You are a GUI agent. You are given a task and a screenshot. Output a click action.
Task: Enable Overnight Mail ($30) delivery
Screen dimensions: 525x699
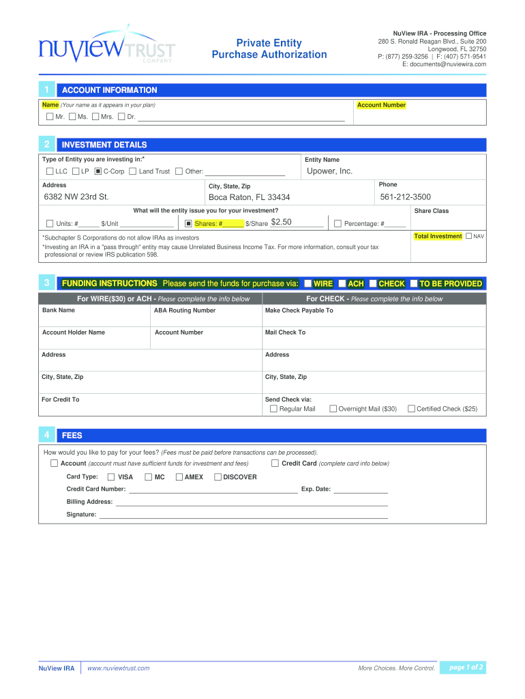[x=333, y=409]
